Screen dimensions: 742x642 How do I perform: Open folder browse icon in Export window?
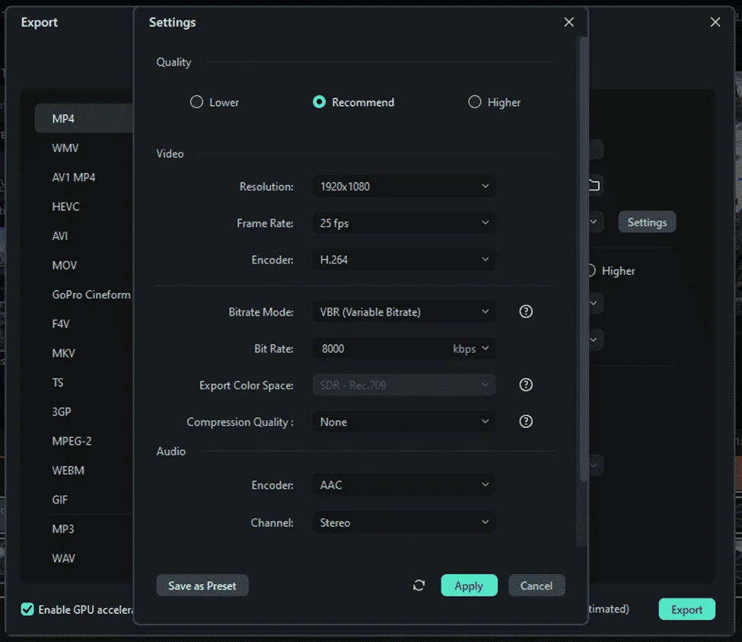[x=594, y=185]
